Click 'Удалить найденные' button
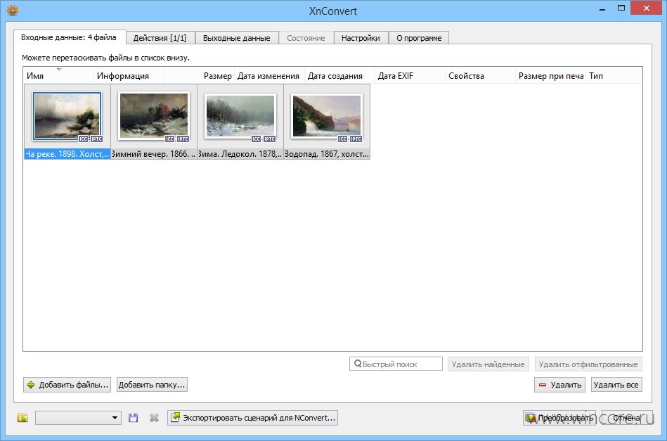The image size is (667, 441). coord(488,364)
